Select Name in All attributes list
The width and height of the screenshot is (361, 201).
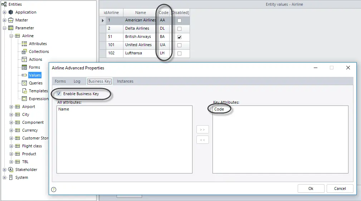click(x=64, y=109)
